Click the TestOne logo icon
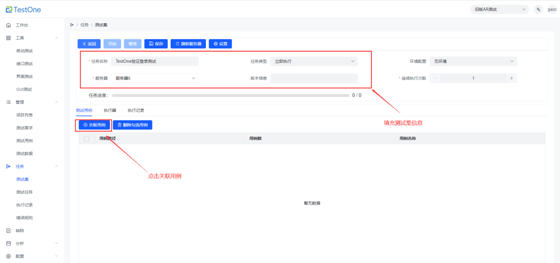Image resolution: width=560 pixels, height=263 pixels. tap(9, 9)
